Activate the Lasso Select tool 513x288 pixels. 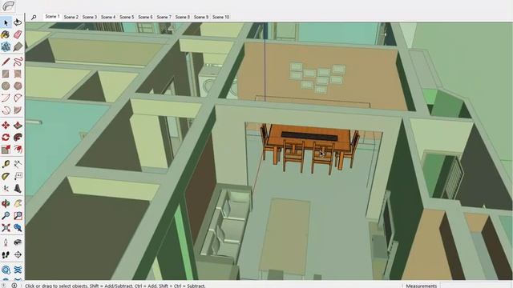pyautogui.click(x=18, y=22)
